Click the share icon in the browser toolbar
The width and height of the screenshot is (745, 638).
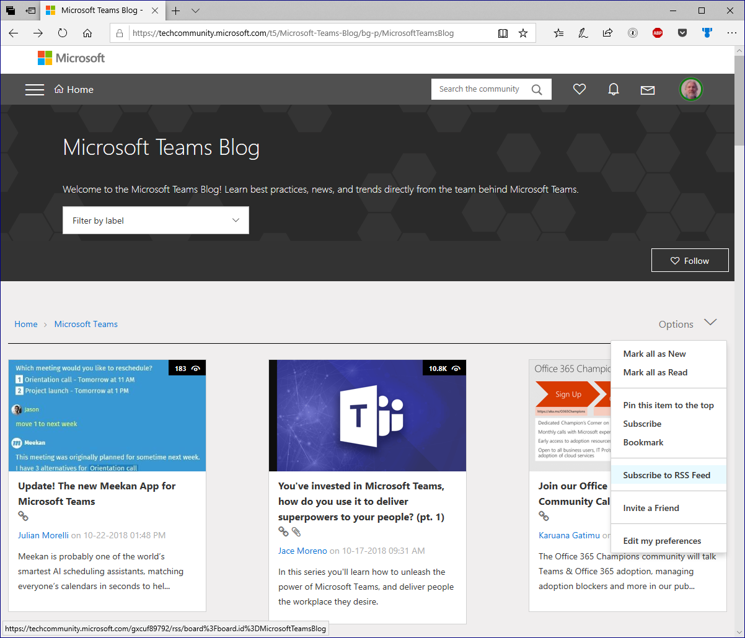[x=607, y=32]
